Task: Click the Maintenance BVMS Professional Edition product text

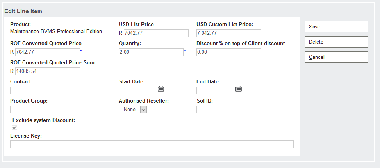Action: point(56,32)
